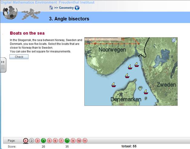This screenshot has width=190, height=149.
Task: Go to page 4 marked green
Action: 43,141
